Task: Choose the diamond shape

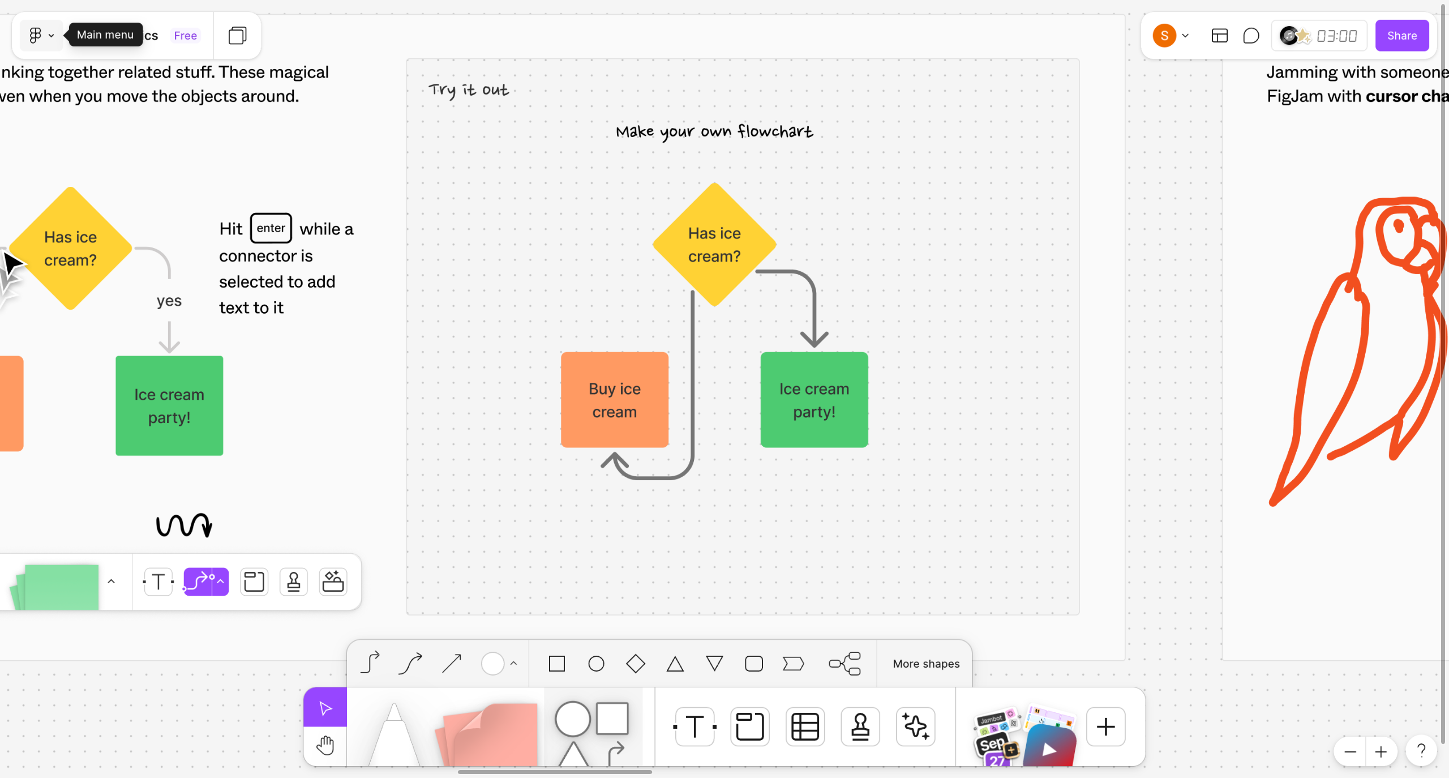Action: [x=636, y=663]
